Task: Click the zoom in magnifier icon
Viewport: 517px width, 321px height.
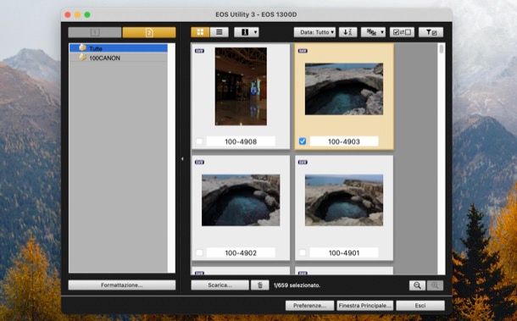Action: [x=435, y=285]
